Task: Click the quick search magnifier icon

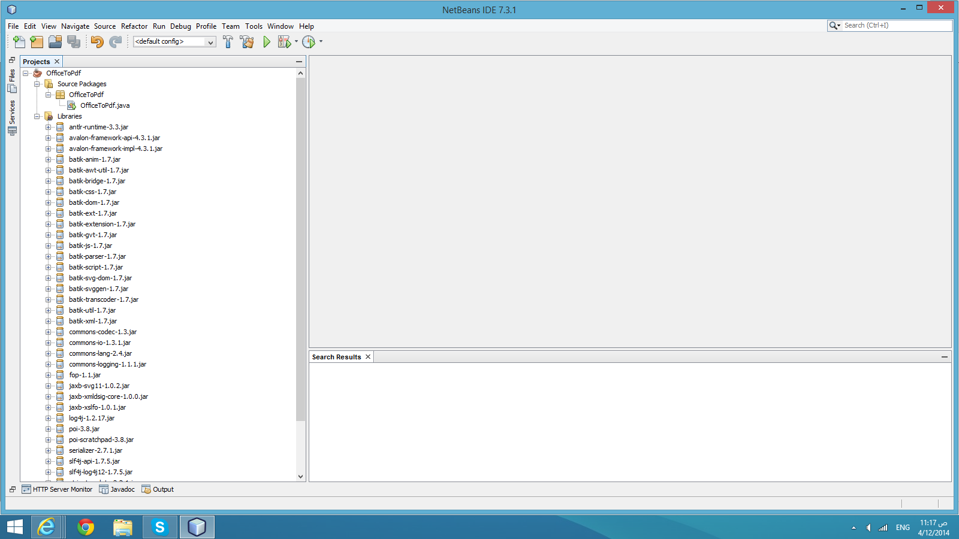Action: click(x=834, y=25)
